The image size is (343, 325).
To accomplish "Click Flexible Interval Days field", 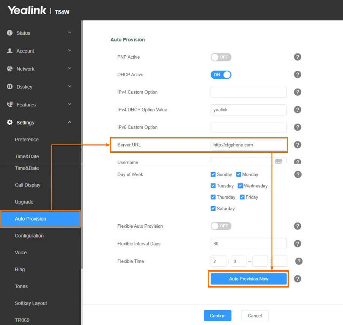I will 249,244.
